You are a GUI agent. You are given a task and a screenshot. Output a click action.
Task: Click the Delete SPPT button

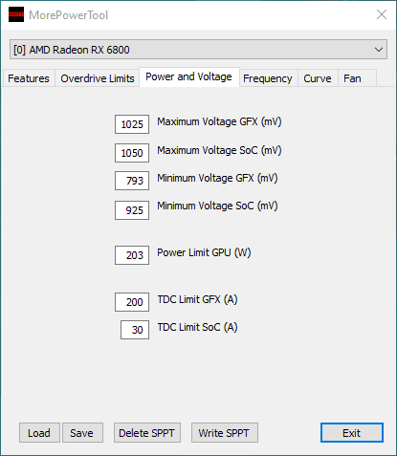pos(147,433)
